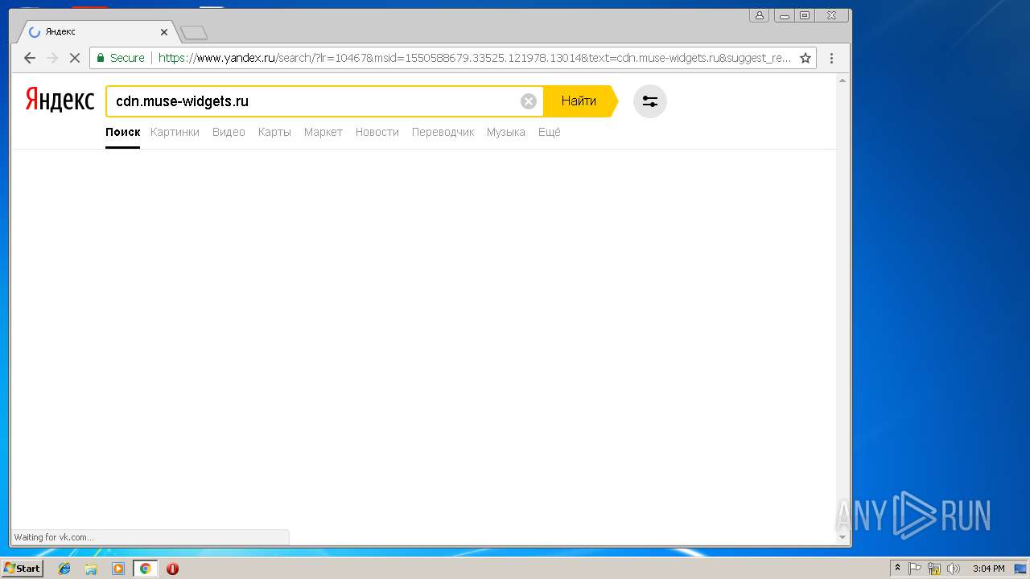Viewport: 1030px width, 579px height.
Task: Show hidden system tray icons
Action: 898,569
